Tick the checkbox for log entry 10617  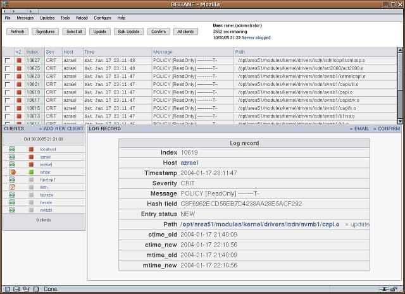point(8,101)
